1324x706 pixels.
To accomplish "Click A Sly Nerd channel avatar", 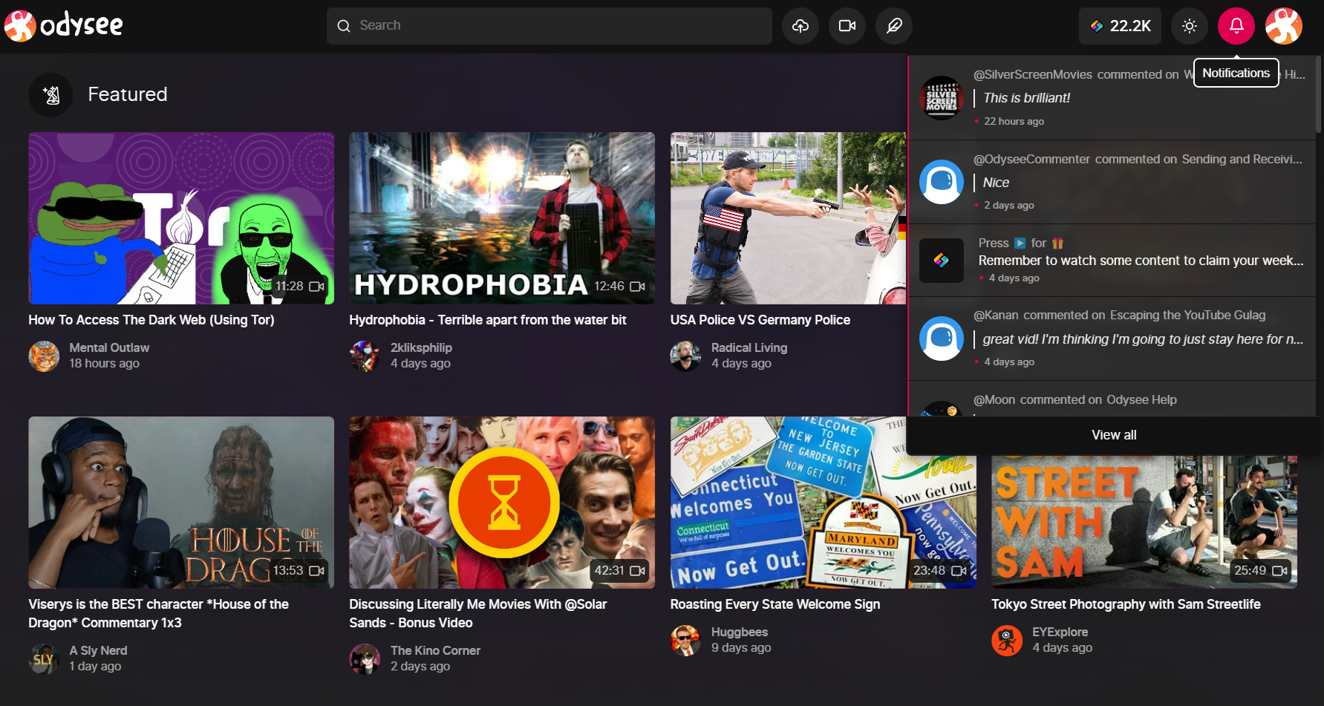I will 44,659.
